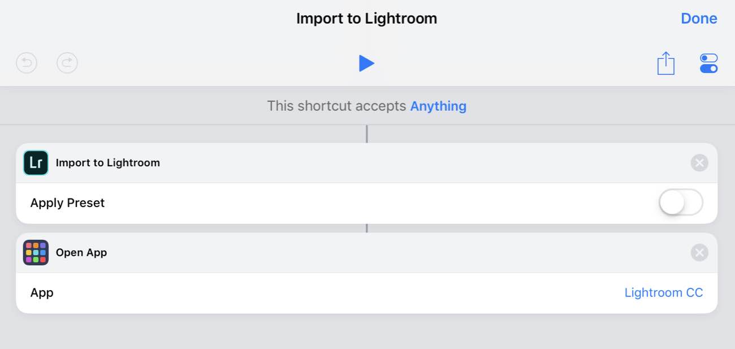
Task: Click the redo arrow icon
Action: 67,63
